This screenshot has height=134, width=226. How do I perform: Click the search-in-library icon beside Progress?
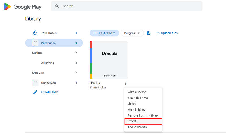[149, 33]
